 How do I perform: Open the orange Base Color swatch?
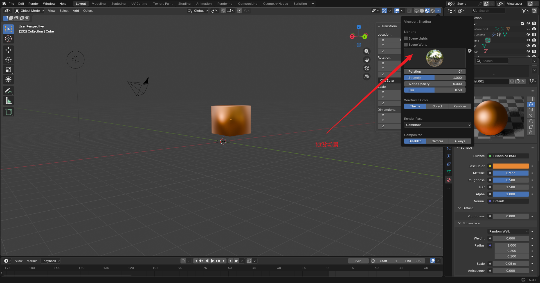[511, 166]
